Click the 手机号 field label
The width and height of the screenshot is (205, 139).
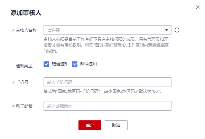tap(22, 82)
